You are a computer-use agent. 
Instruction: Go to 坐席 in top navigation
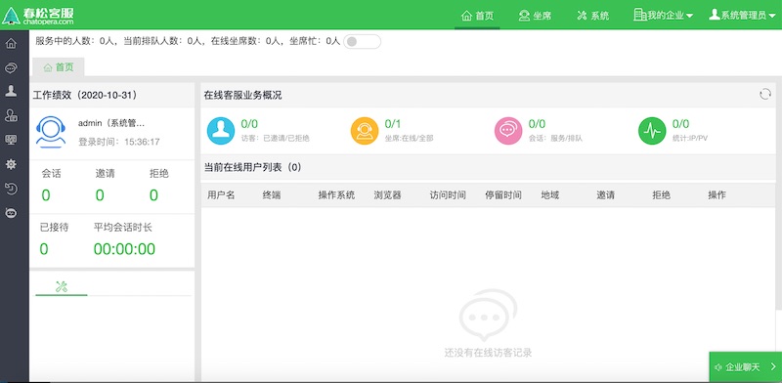[x=535, y=16]
